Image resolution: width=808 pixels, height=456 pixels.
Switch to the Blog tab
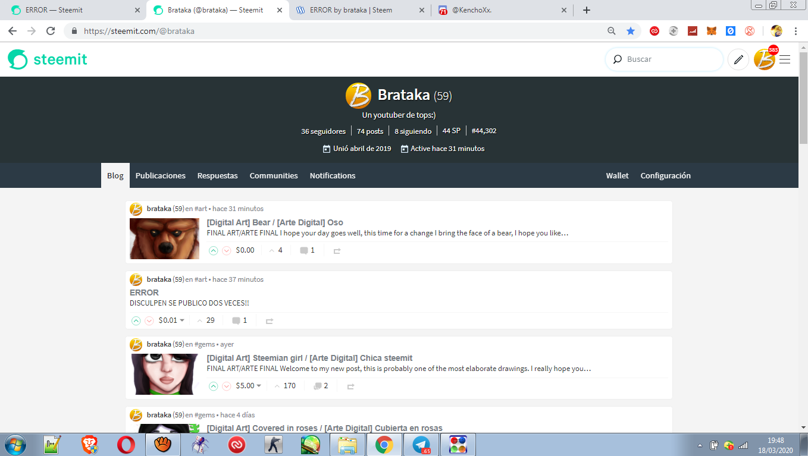pos(115,175)
